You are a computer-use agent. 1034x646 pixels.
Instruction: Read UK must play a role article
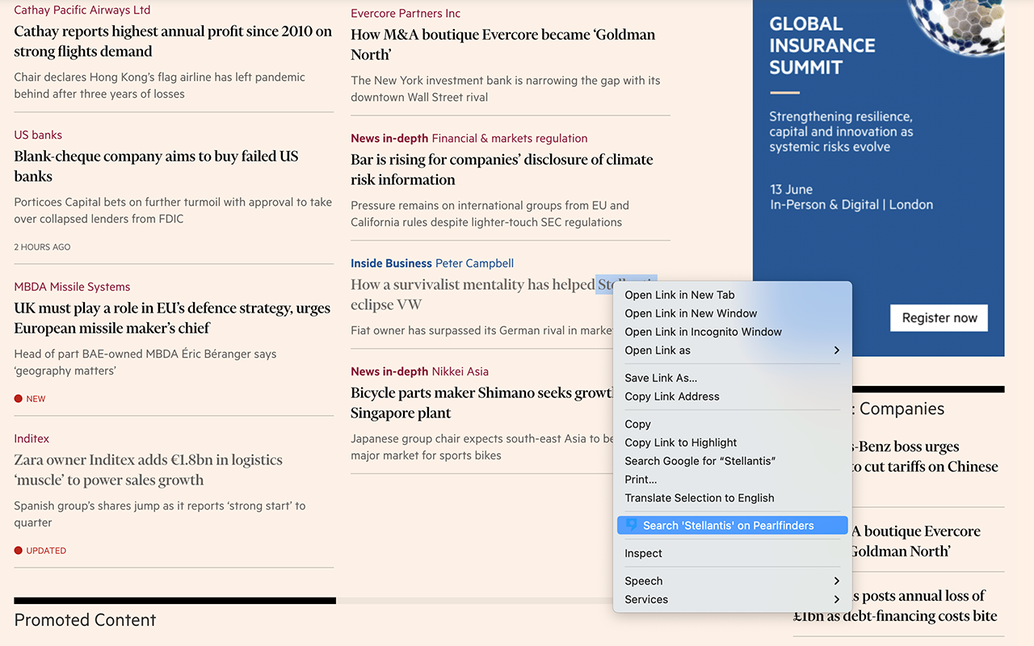coord(172,318)
